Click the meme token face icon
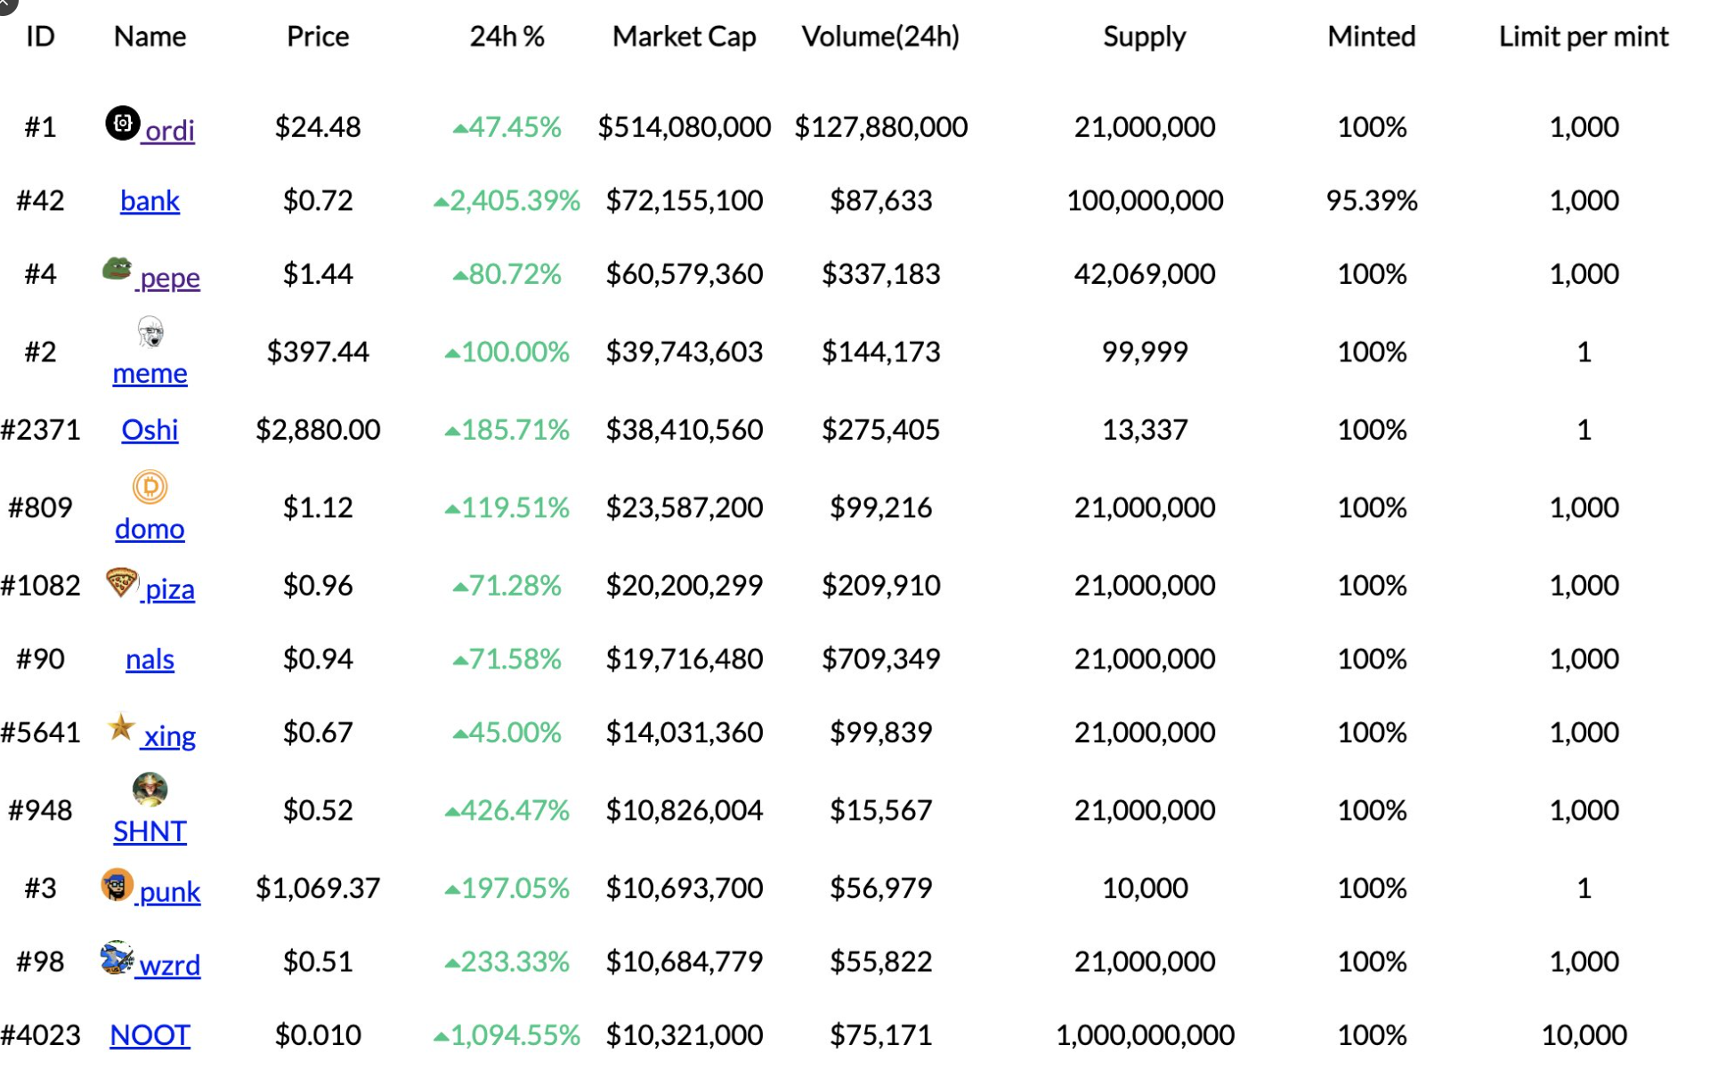This screenshot has width=1726, height=1070. [150, 332]
